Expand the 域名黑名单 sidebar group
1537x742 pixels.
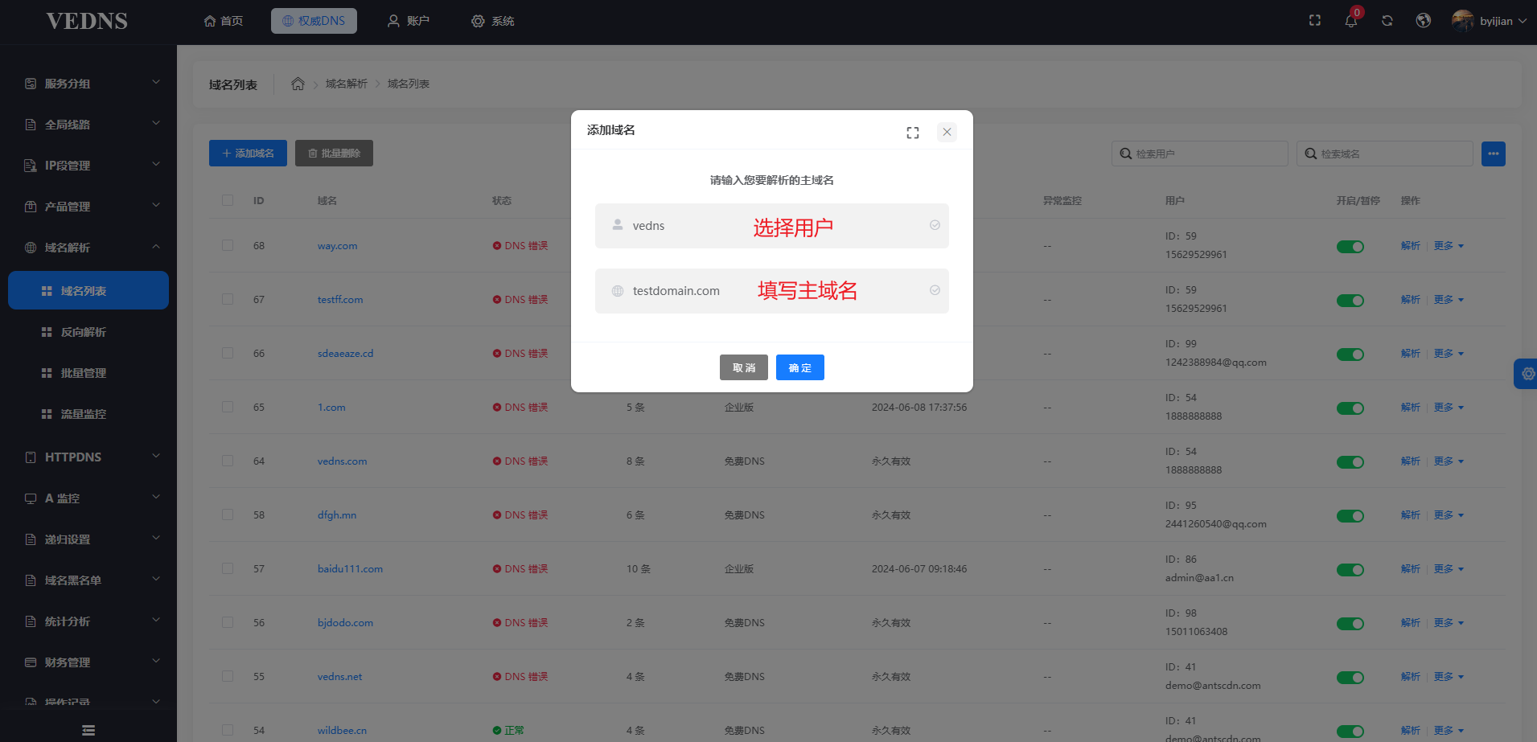point(156,579)
